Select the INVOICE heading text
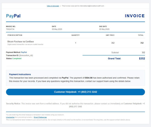The height and width of the screenshot is (127, 151). click(x=135, y=16)
